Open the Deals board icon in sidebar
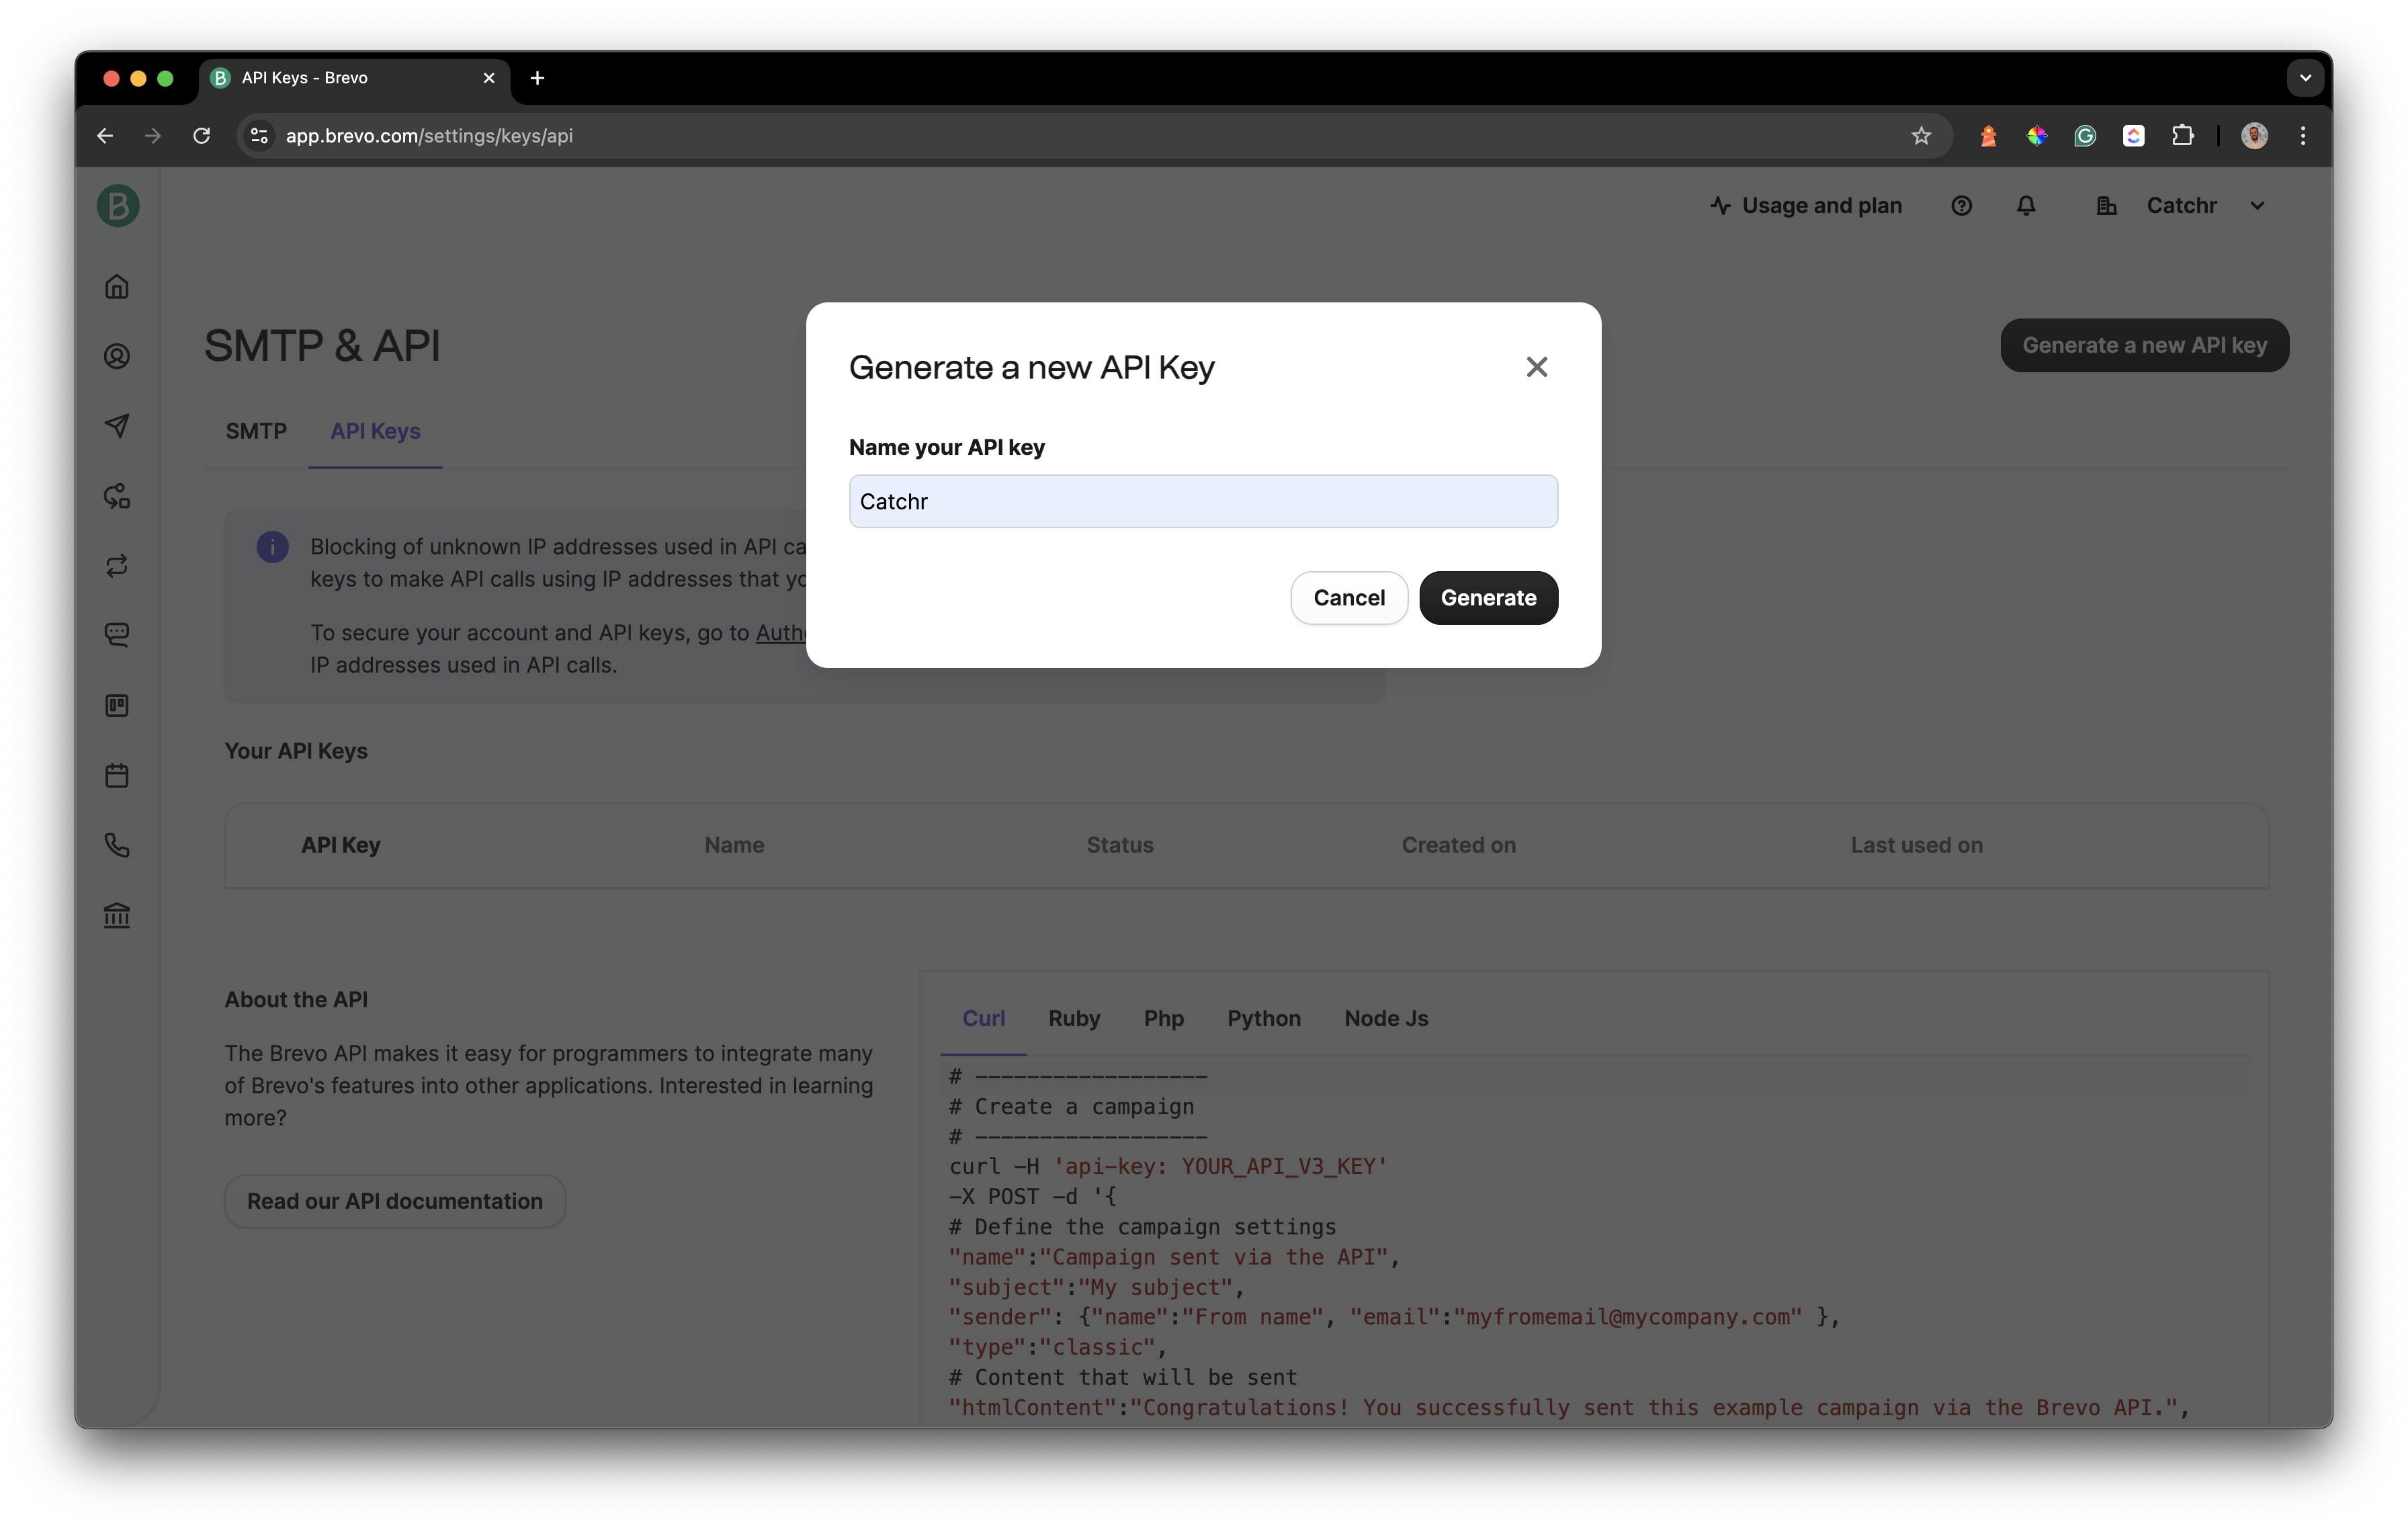 [117, 706]
